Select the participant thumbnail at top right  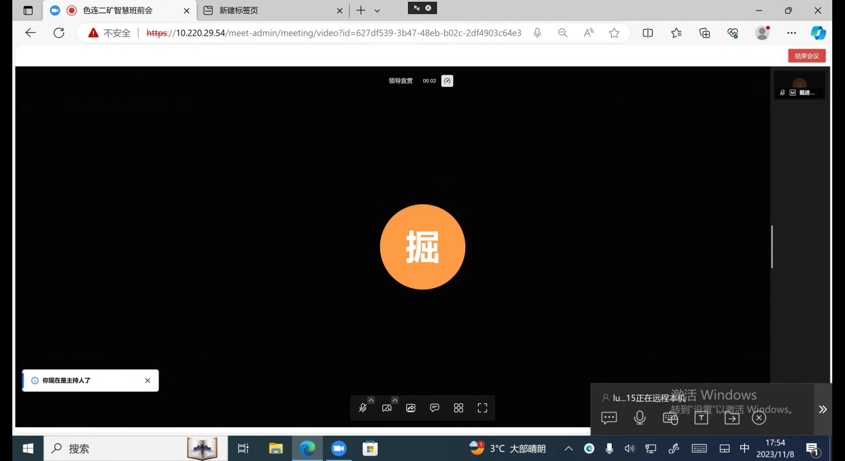[799, 85]
